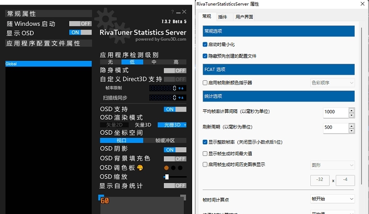This screenshot has width=369, height=214.
Task: Decrease refresh period value
Action: (351, 131)
